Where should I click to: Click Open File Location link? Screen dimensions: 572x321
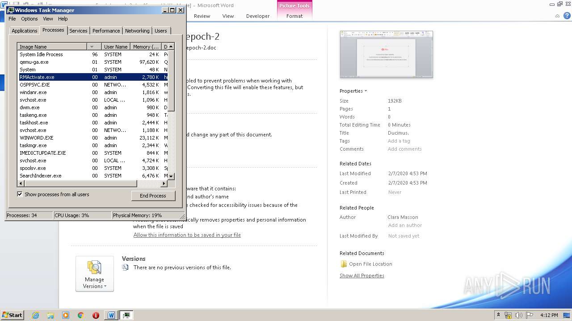tap(370, 264)
